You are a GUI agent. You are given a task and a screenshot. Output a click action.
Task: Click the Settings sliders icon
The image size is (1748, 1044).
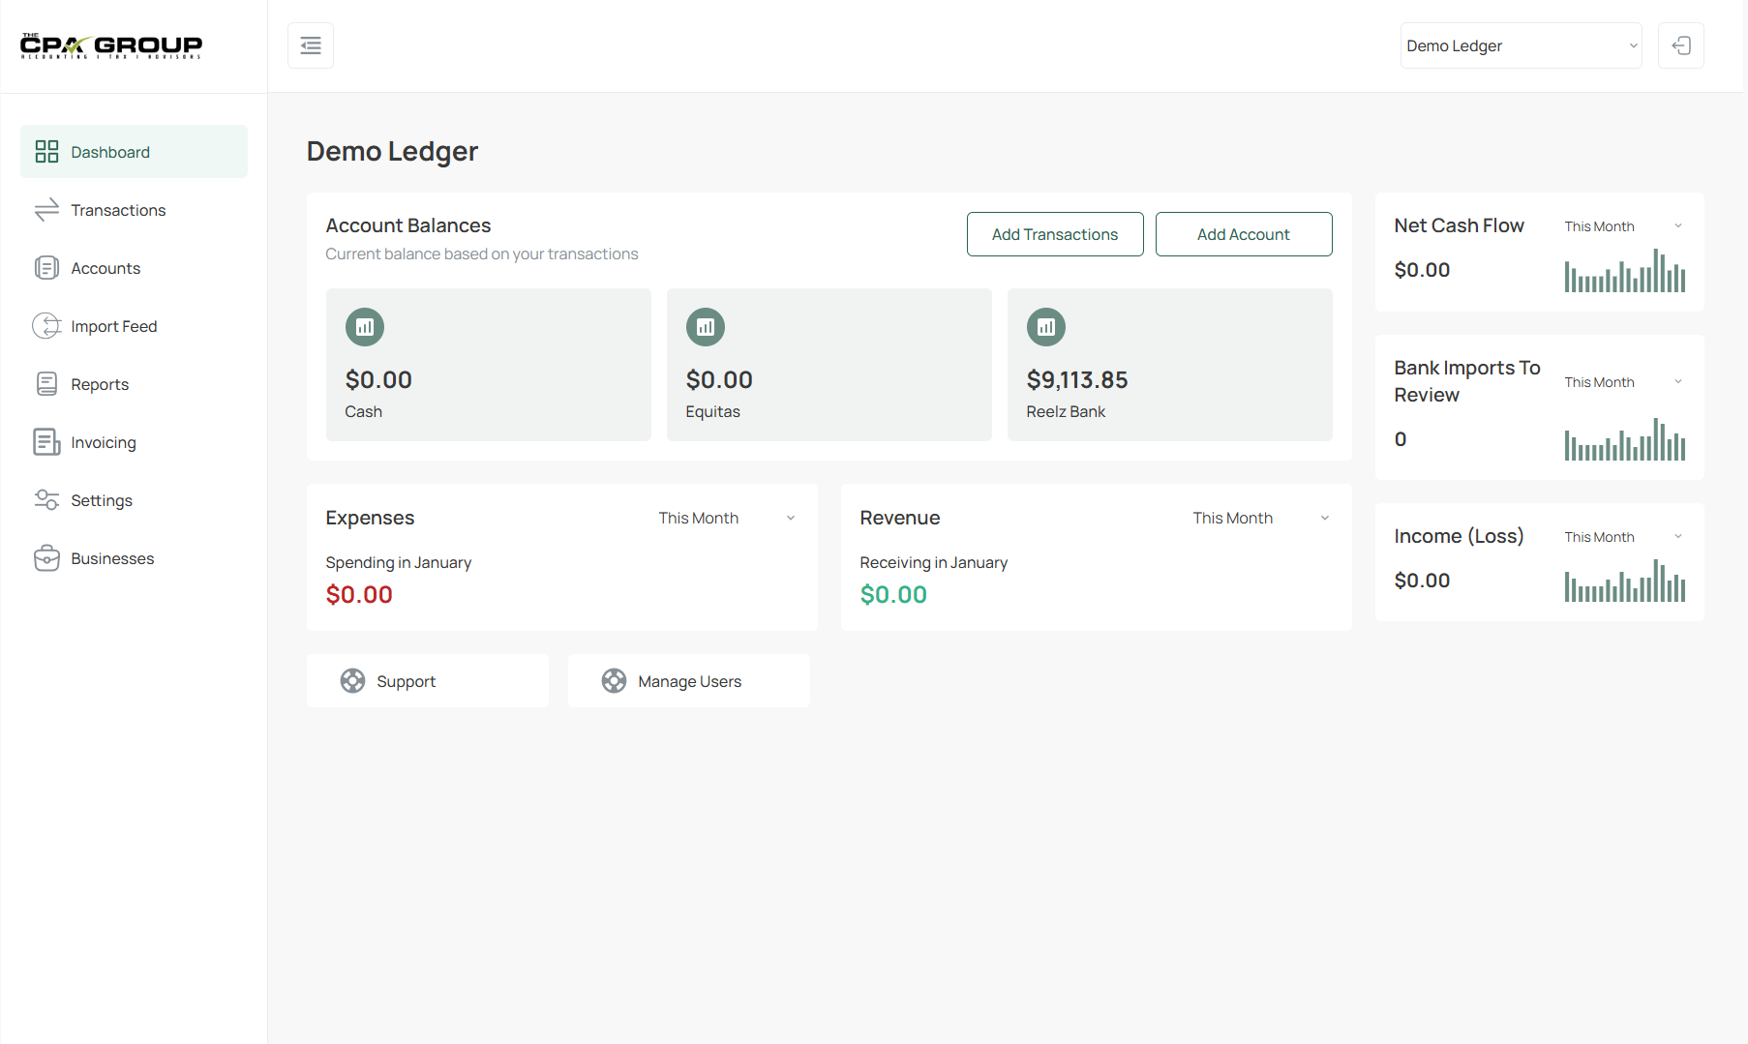point(46,500)
